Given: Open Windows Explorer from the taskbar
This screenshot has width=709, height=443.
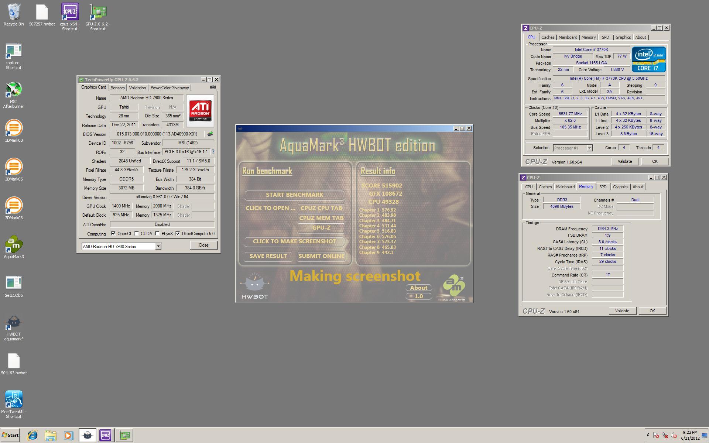Looking at the screenshot, I should (51, 435).
